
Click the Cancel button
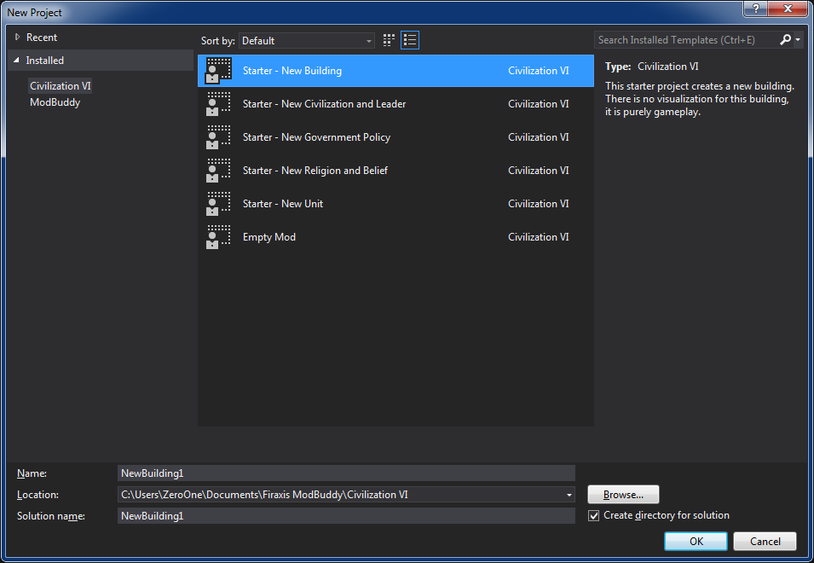765,541
